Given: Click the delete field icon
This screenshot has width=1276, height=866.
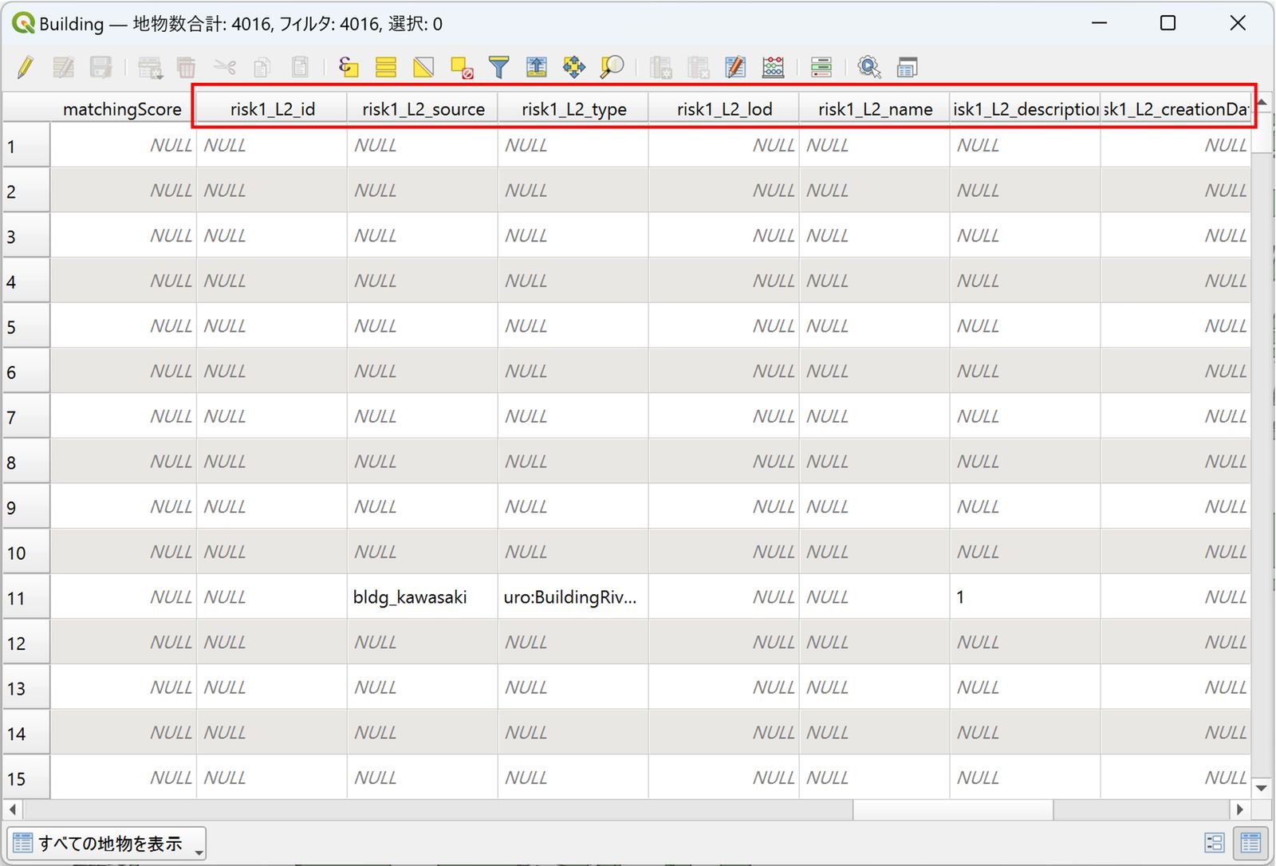Looking at the screenshot, I should 698,67.
